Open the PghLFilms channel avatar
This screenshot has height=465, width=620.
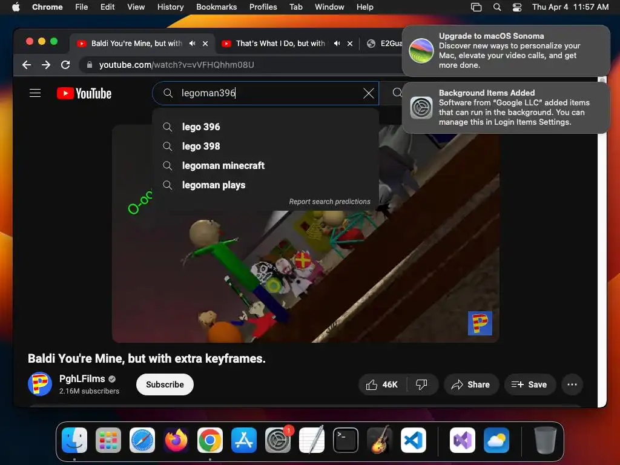tap(40, 384)
